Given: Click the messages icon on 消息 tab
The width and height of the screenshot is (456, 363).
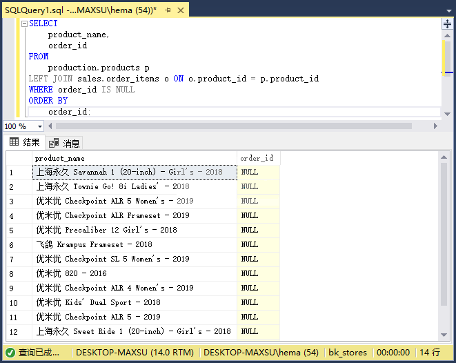Looking at the screenshot, I should pos(54,143).
